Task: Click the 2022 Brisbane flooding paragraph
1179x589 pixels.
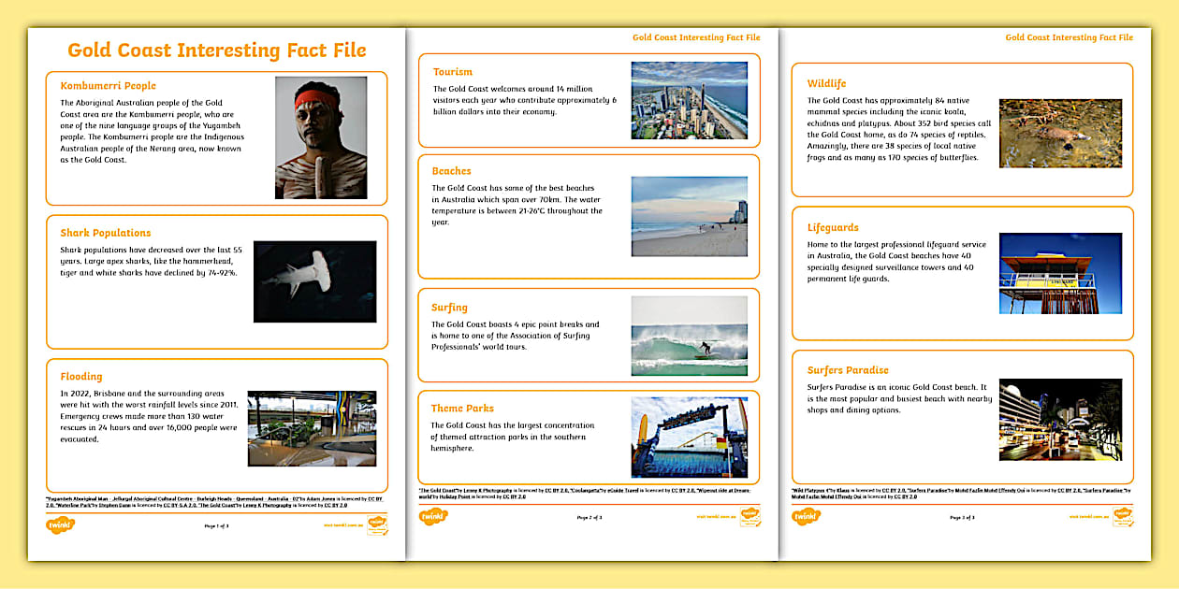Action: 150,416
